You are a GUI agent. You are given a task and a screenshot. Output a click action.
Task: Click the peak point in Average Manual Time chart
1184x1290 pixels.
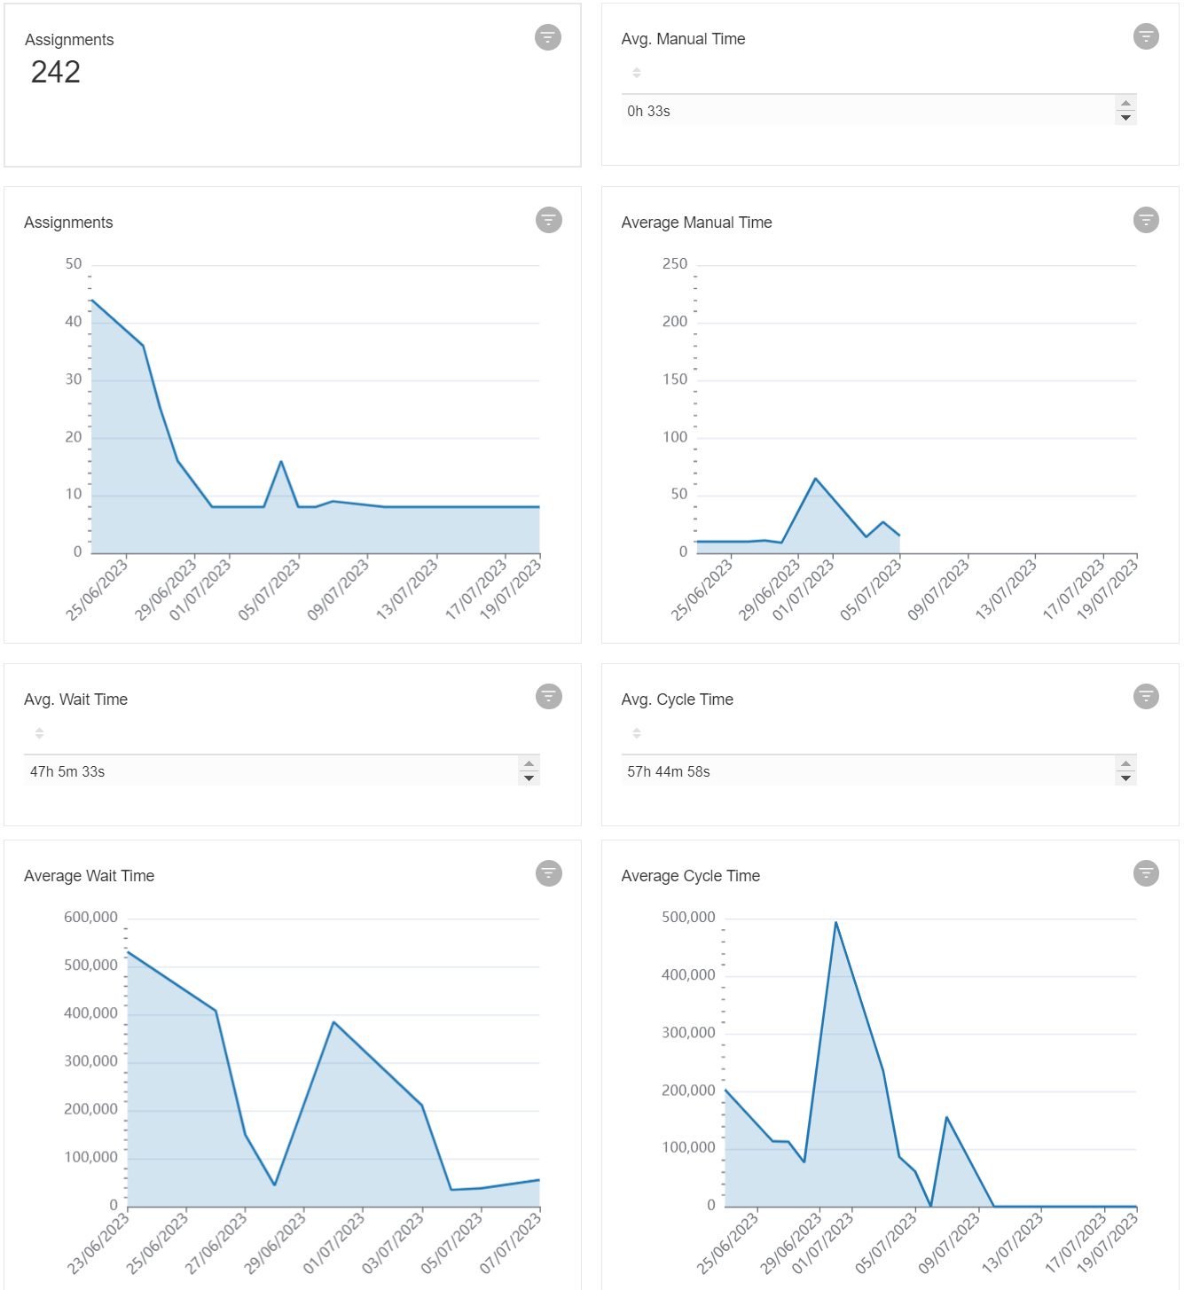815,479
